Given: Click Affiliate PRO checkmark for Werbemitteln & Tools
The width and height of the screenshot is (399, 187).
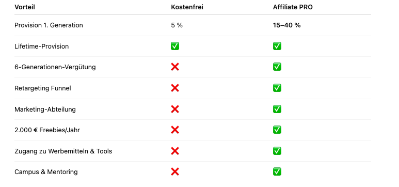Looking at the screenshot, I should 277,151.
